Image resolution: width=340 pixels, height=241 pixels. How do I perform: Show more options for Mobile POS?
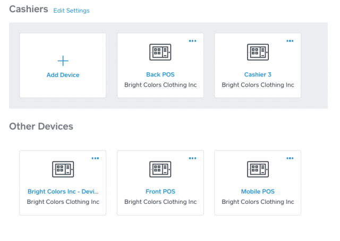pos(290,158)
